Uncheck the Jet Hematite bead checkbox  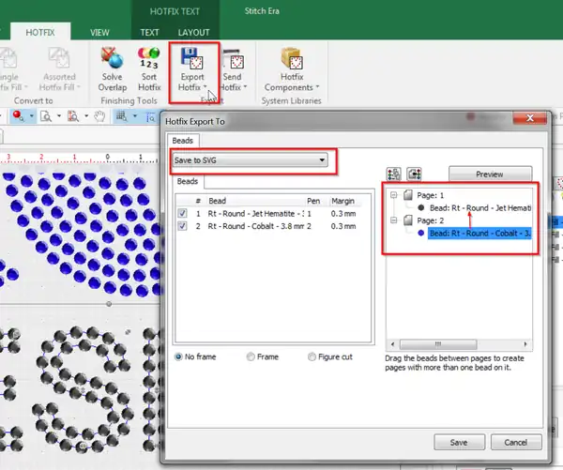tap(182, 213)
